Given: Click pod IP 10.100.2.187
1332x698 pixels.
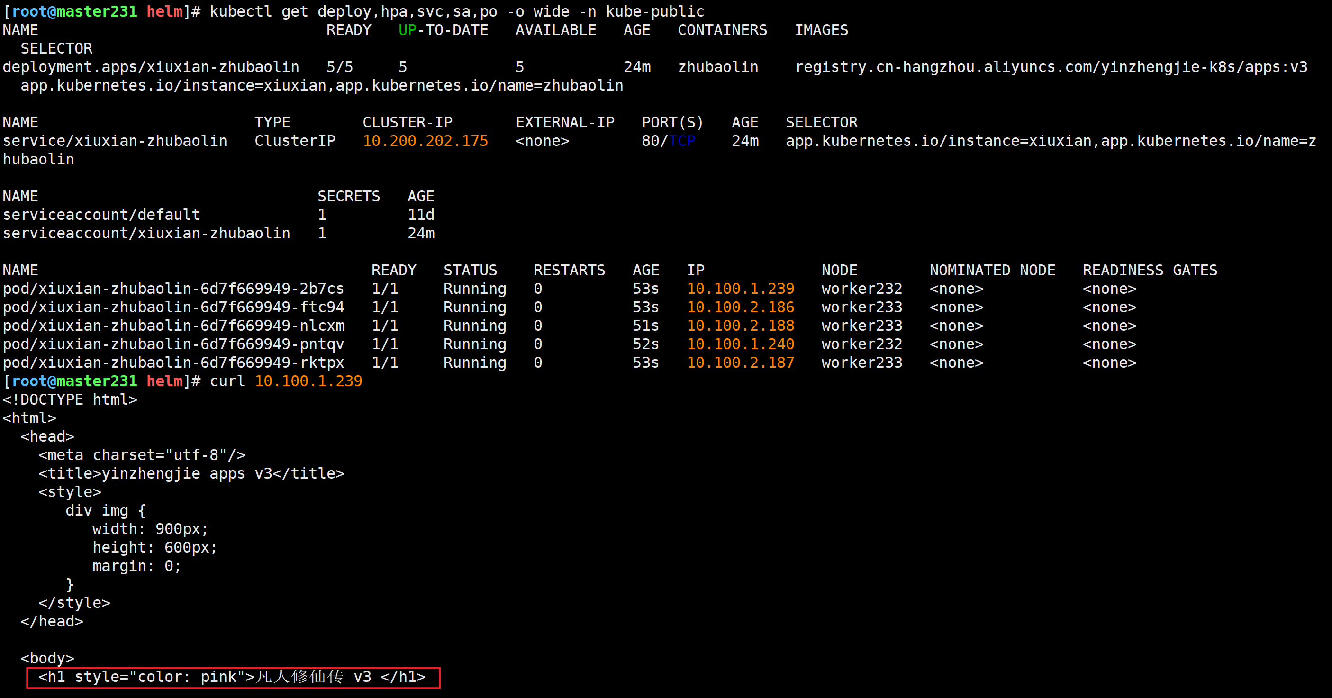Looking at the screenshot, I should point(740,363).
